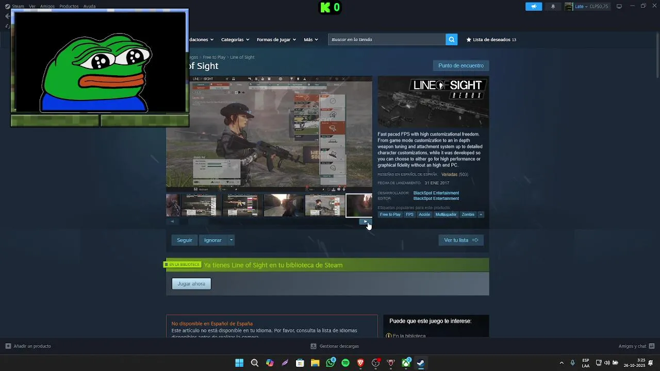
Task: Click the Punto de encuentro button
Action: [x=461, y=65]
